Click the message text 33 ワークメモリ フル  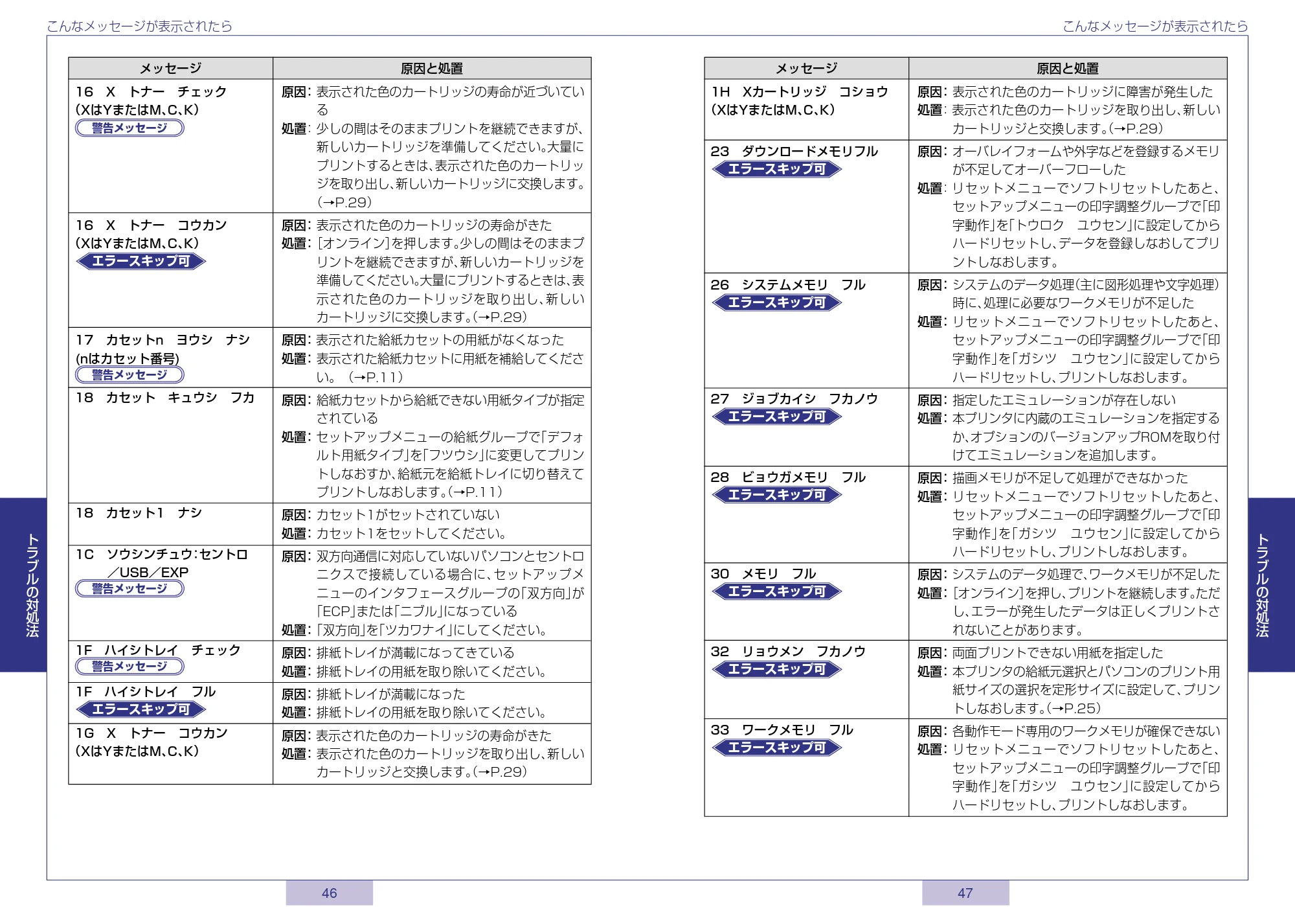[782, 729]
